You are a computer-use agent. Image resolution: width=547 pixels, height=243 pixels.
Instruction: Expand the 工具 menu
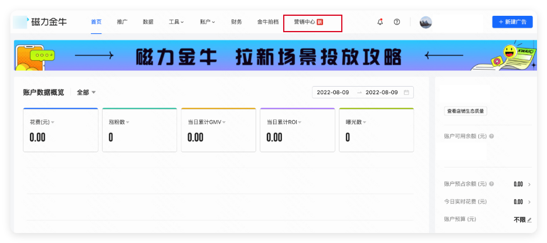click(x=176, y=22)
